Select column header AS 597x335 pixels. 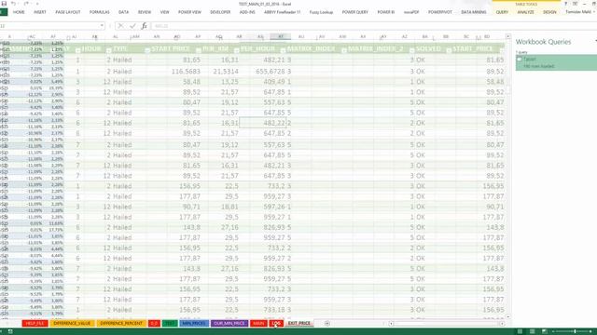(260, 36)
